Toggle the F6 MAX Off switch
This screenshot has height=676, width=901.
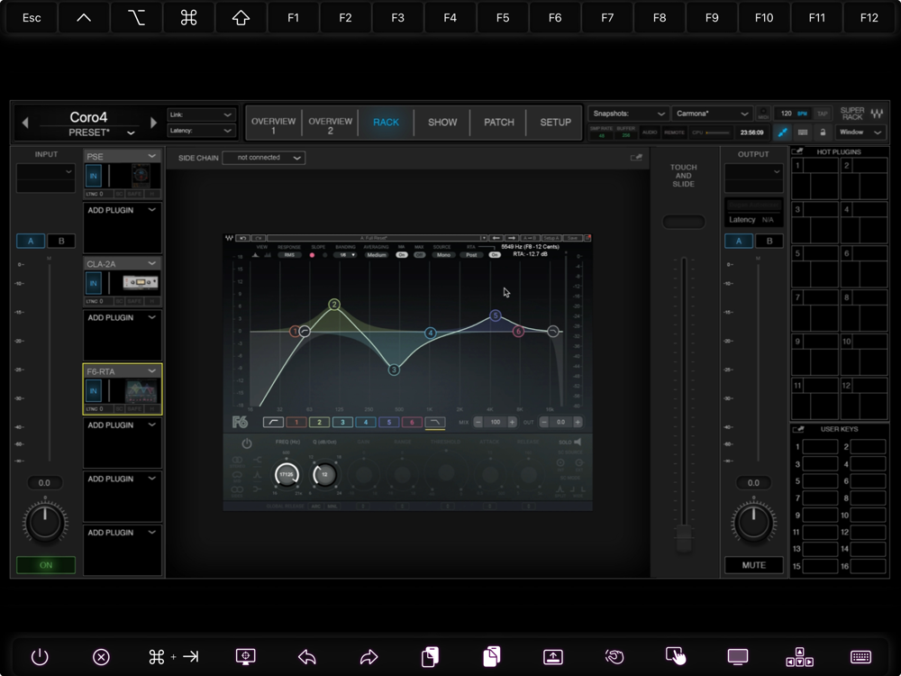(420, 255)
